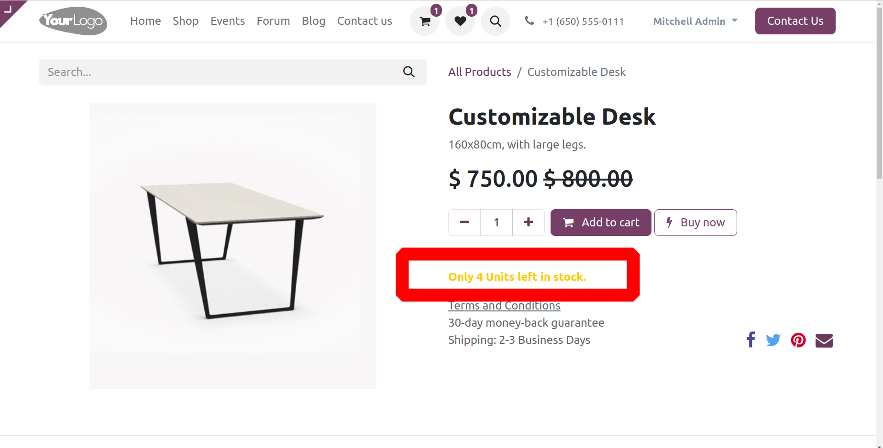Viewport: 883px width, 448px height.
Task: Click the header search magnifier icon
Action: (x=496, y=21)
